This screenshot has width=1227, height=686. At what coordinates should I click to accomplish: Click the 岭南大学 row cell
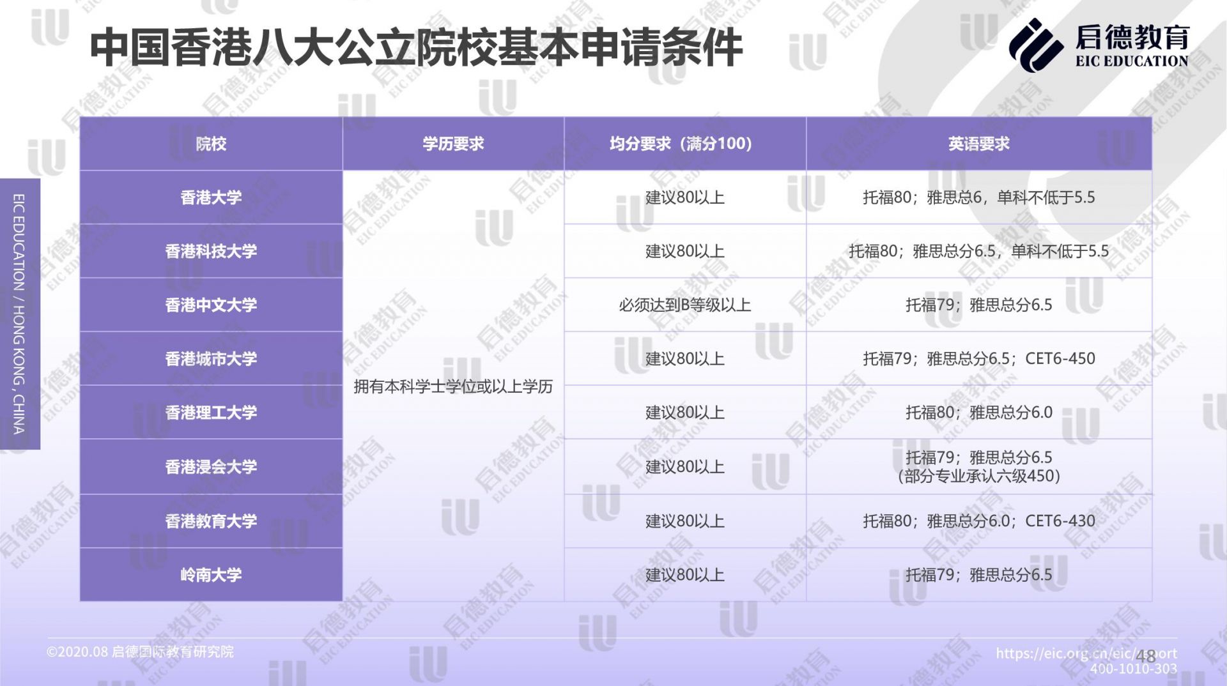tap(211, 574)
